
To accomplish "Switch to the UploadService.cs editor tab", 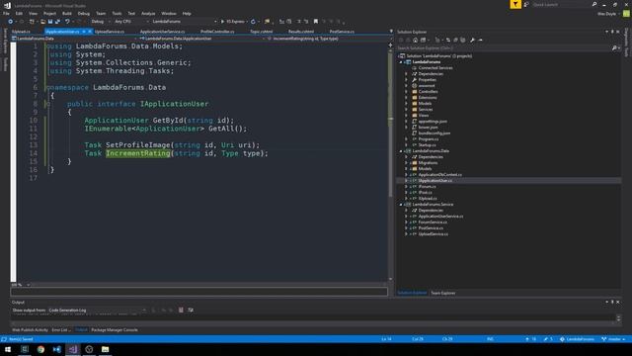I will tap(110, 32).
